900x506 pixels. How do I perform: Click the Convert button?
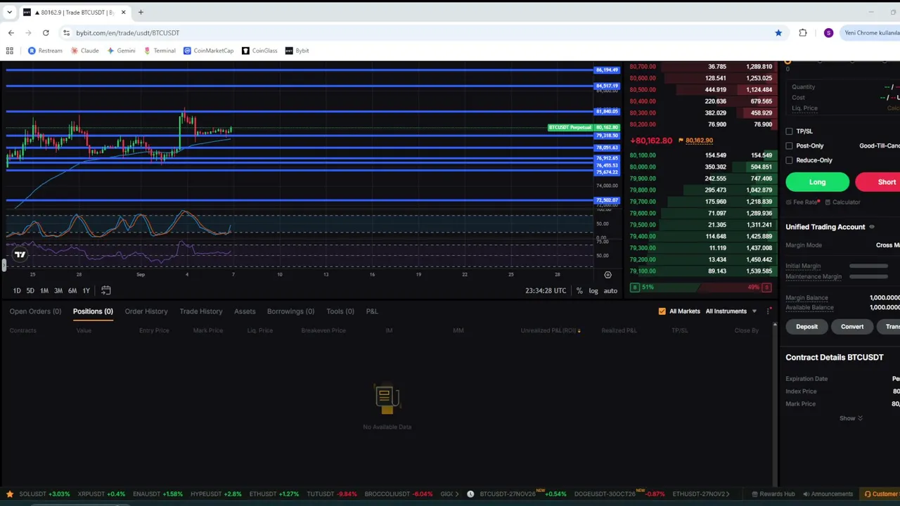tap(852, 327)
